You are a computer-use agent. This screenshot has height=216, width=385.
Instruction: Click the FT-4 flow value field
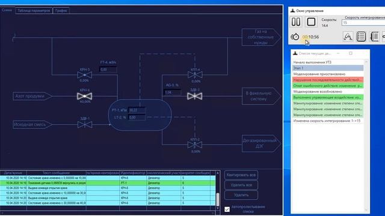[108, 70]
